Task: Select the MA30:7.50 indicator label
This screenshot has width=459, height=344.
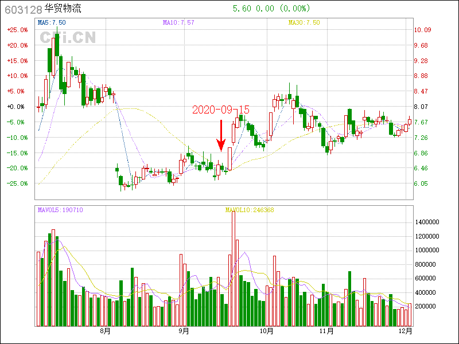Action: pyautogui.click(x=304, y=22)
